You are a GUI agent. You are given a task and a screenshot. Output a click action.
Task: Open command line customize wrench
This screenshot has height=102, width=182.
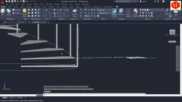click(x=41, y=95)
